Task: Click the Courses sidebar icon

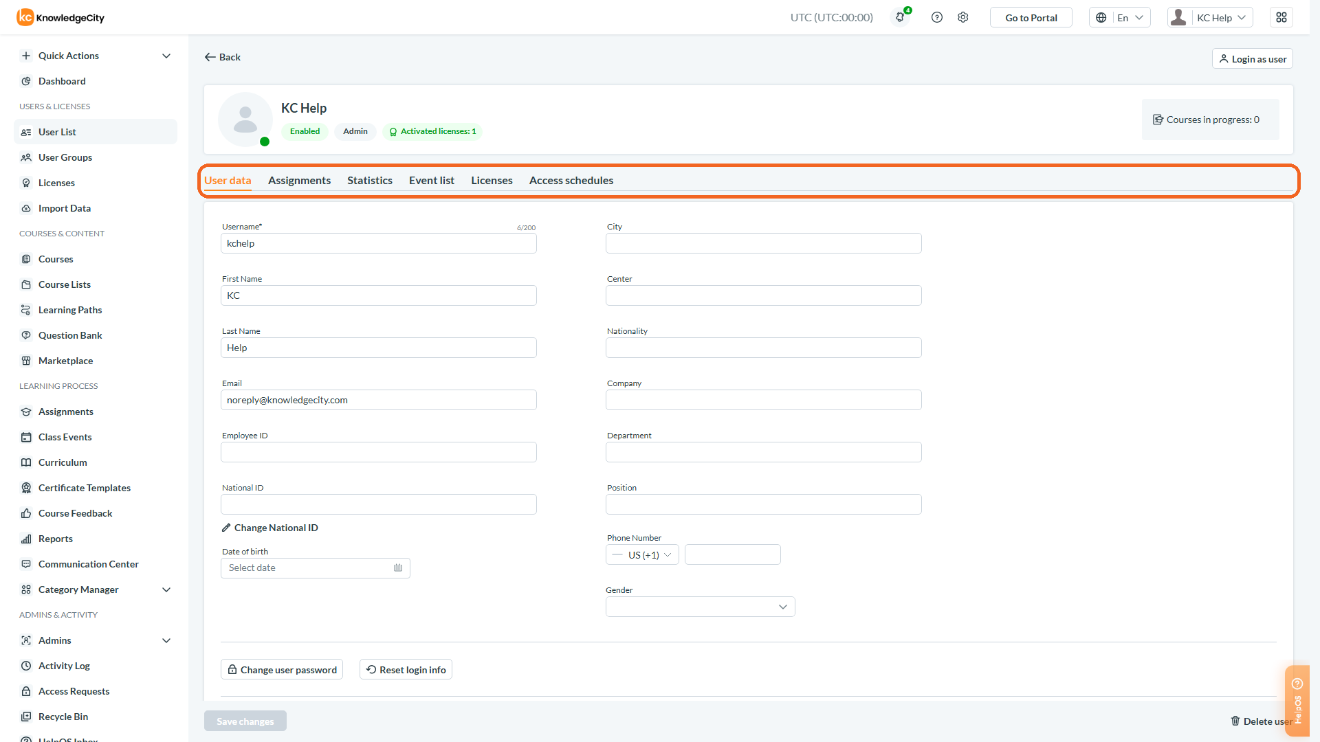Action: 26,259
